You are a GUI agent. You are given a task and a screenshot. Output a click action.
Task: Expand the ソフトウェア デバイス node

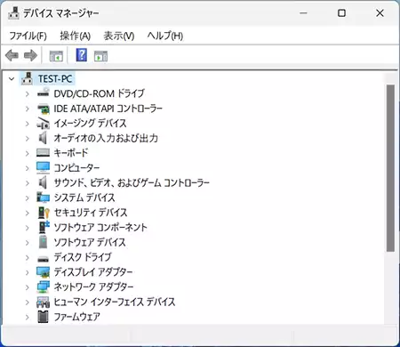tap(28, 243)
